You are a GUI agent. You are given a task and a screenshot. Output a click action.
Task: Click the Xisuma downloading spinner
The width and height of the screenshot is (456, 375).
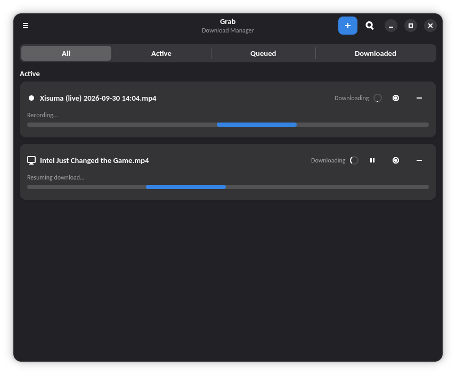point(378,98)
